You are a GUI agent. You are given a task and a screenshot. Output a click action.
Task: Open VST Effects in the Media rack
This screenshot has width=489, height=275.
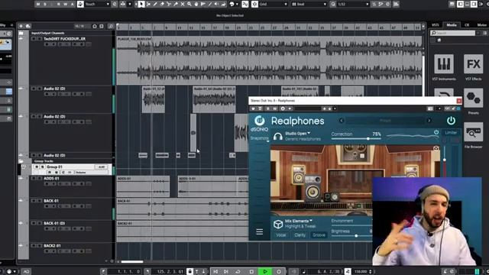[x=474, y=64]
